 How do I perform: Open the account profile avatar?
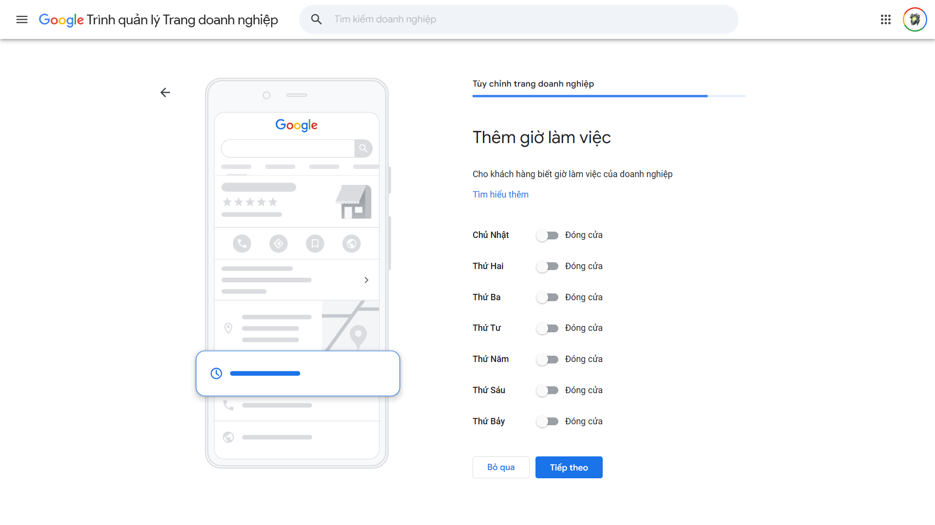point(915,19)
